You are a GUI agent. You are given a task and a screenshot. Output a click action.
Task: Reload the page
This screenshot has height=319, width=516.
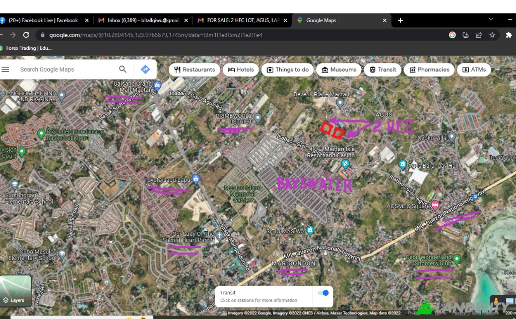coord(26,35)
